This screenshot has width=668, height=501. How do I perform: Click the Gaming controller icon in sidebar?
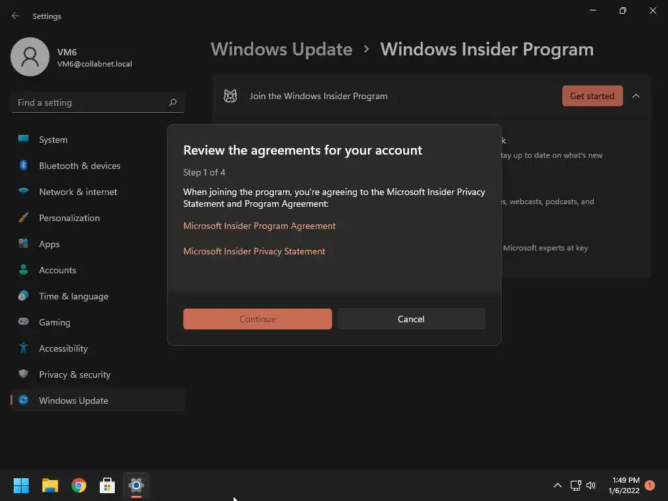[23, 322]
